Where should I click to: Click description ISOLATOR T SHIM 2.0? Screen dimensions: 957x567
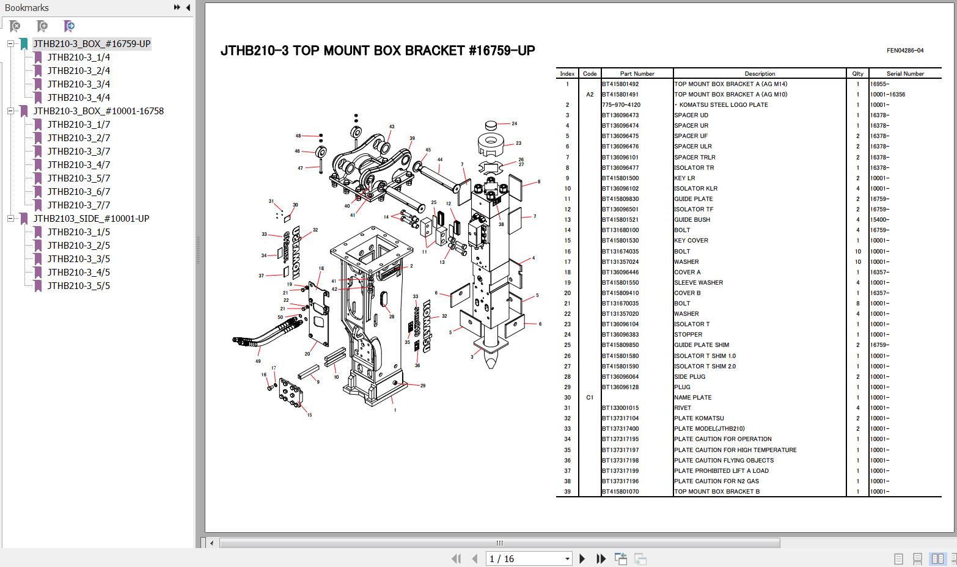(x=705, y=367)
